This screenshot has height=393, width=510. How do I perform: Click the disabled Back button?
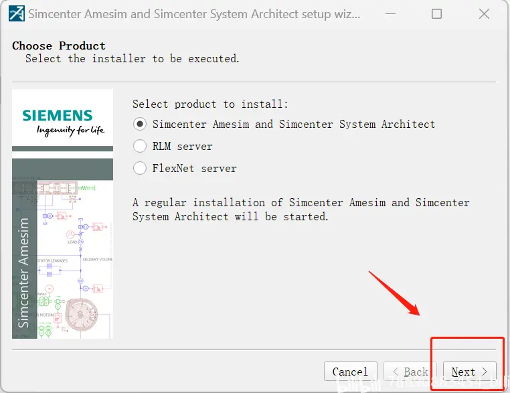pyautogui.click(x=410, y=371)
